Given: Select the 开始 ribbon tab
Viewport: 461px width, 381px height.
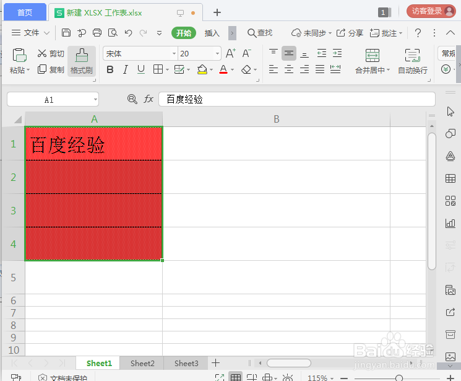Looking at the screenshot, I should (183, 33).
